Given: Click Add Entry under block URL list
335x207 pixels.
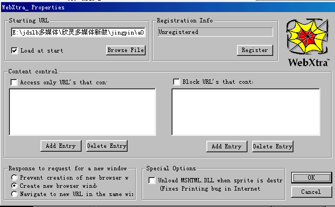Looking at the screenshot, I should [x=227, y=146].
